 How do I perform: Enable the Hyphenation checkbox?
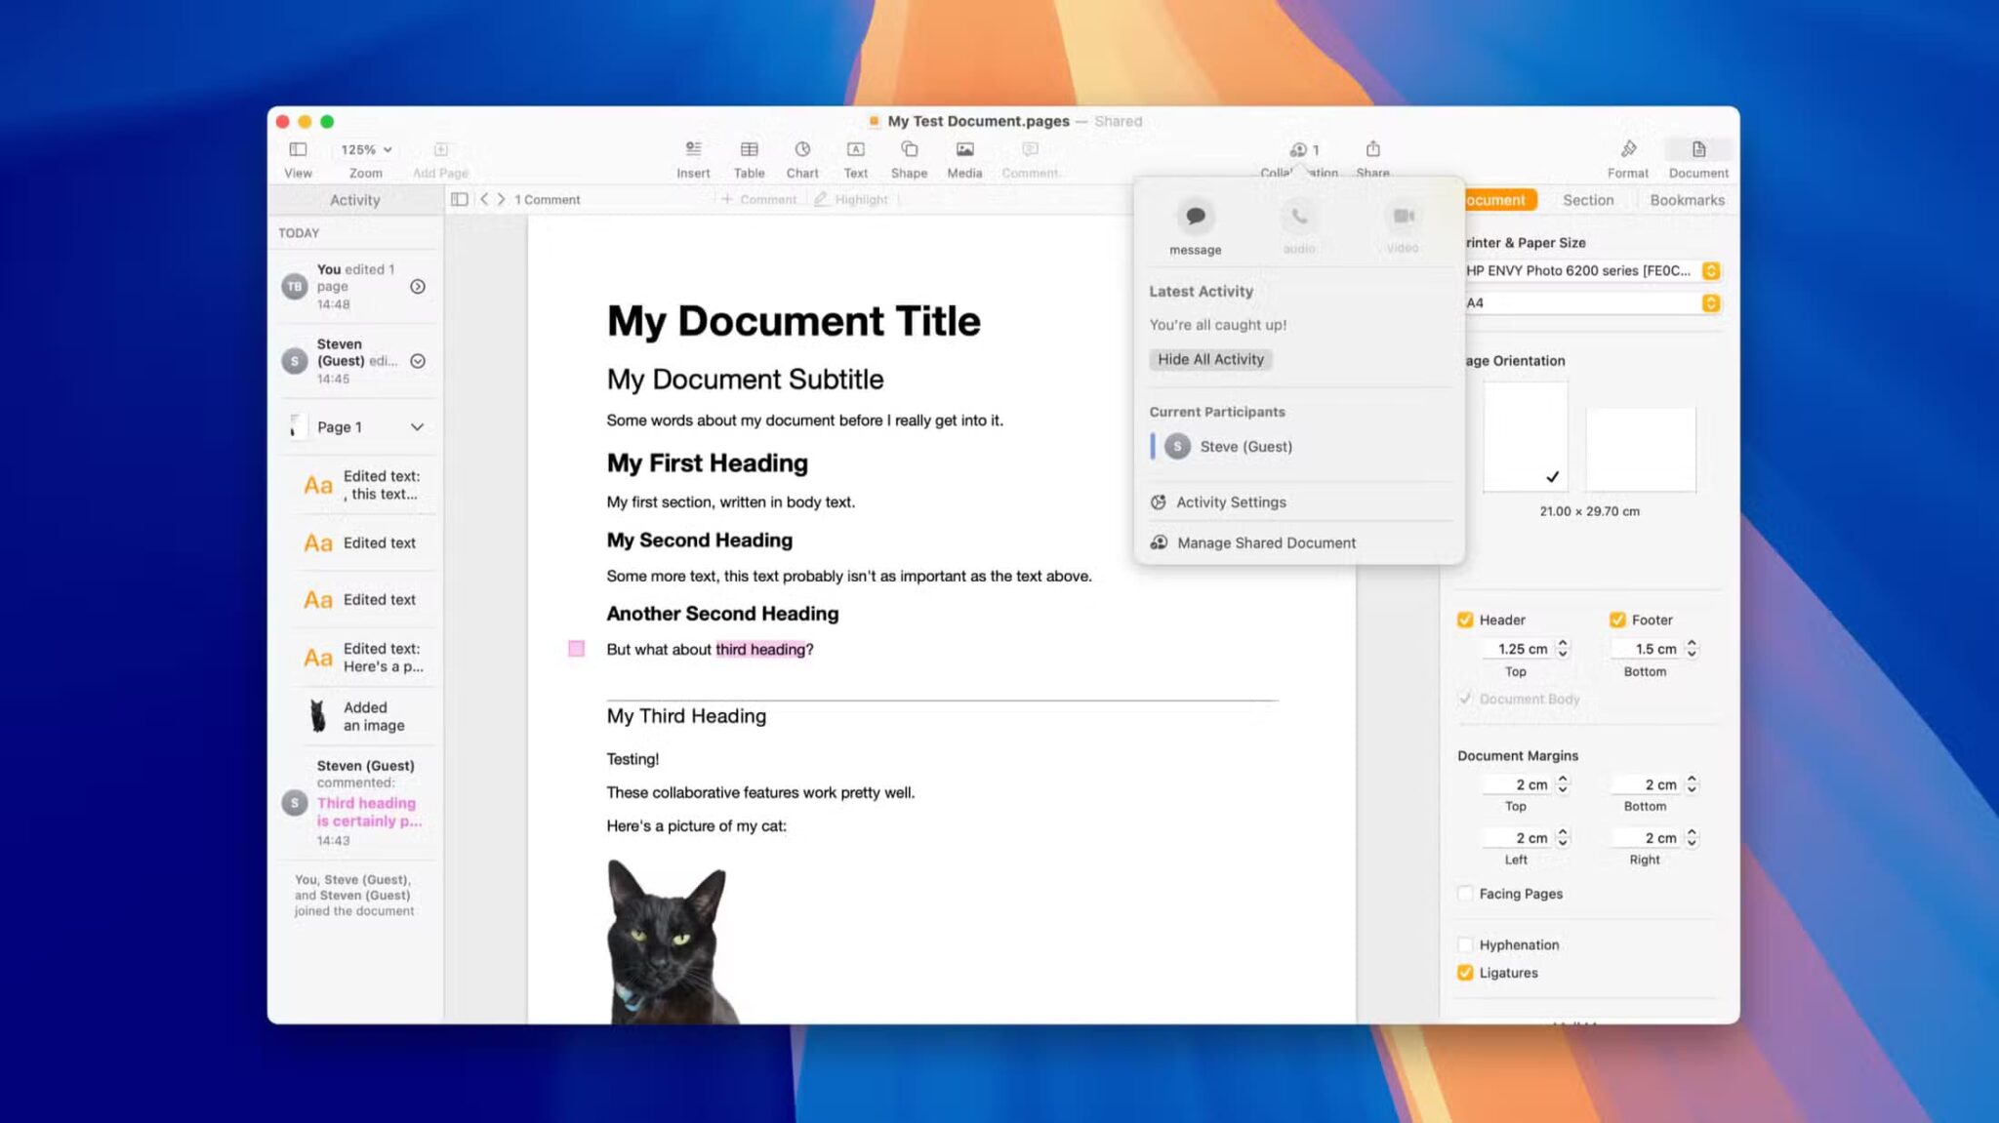tap(1464, 944)
